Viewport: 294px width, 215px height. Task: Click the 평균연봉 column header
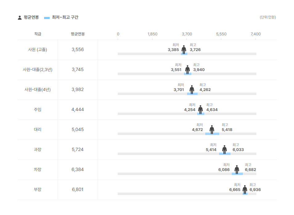coord(78,34)
